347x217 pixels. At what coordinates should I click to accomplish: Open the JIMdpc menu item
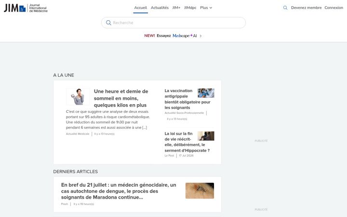[190, 8]
